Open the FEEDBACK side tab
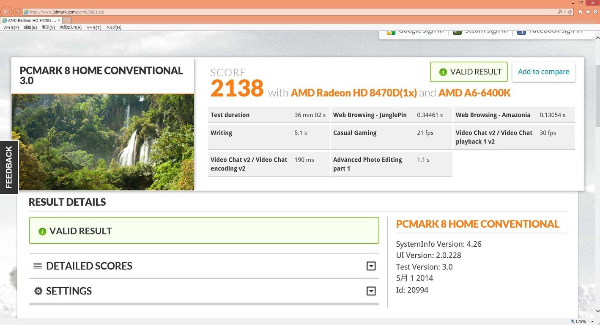 tap(9, 167)
